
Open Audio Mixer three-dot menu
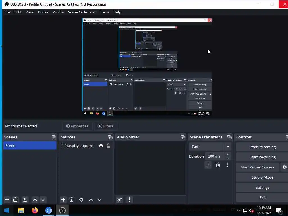pyautogui.click(x=129, y=200)
